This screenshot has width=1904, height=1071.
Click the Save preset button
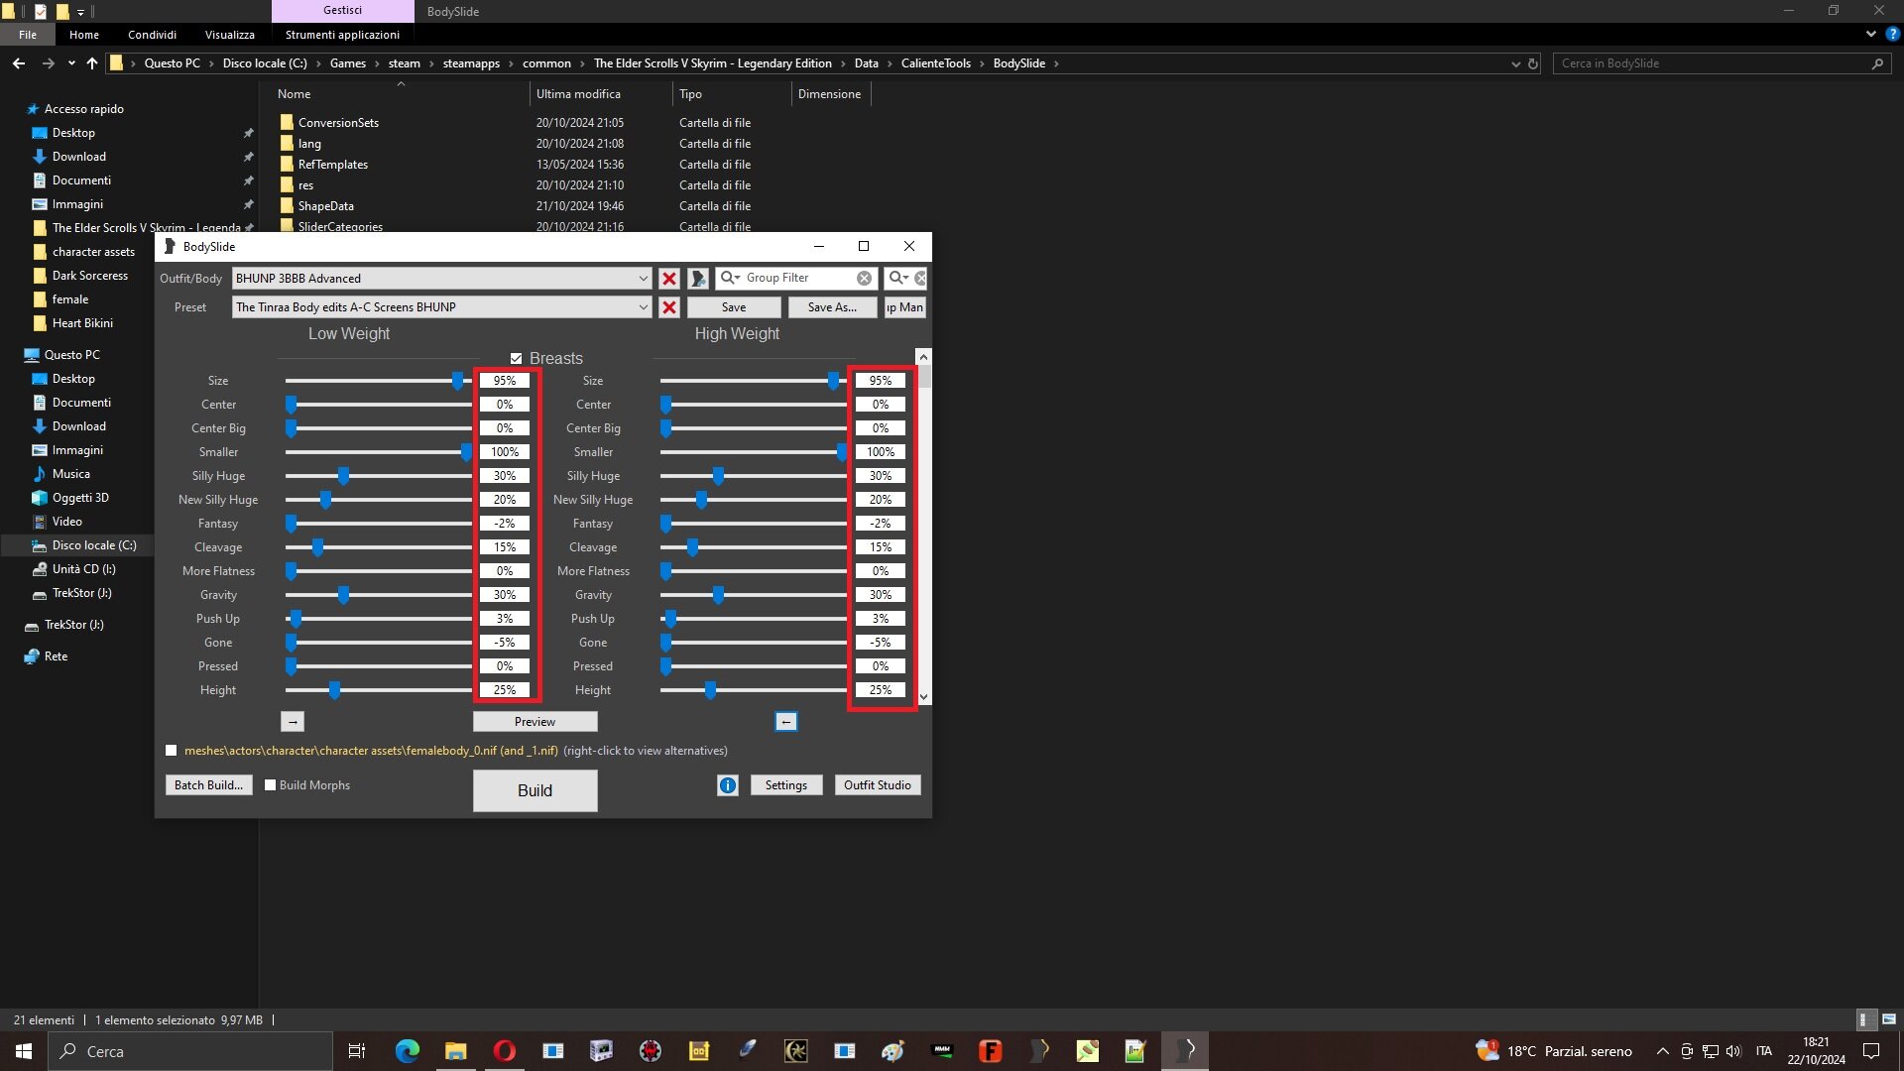734,307
